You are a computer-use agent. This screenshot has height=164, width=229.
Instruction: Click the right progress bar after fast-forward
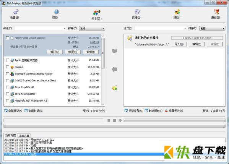pyautogui.click(x=175, y=120)
